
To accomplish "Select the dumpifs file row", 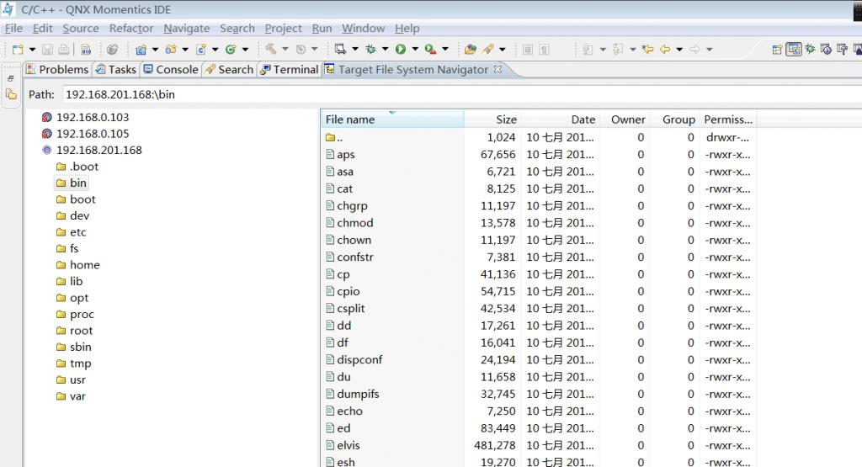I will [x=539, y=394].
